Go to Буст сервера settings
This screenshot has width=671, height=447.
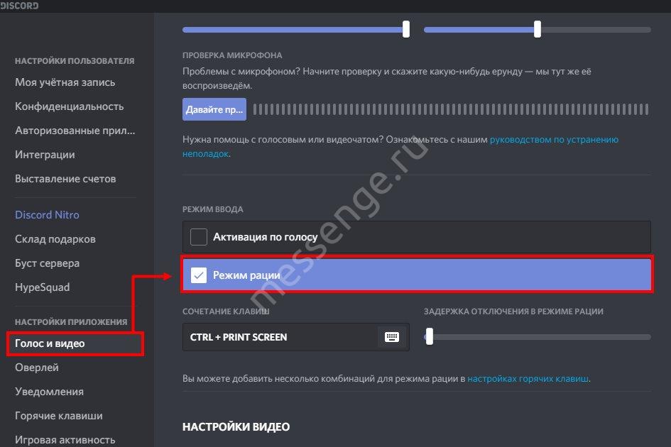coord(47,263)
